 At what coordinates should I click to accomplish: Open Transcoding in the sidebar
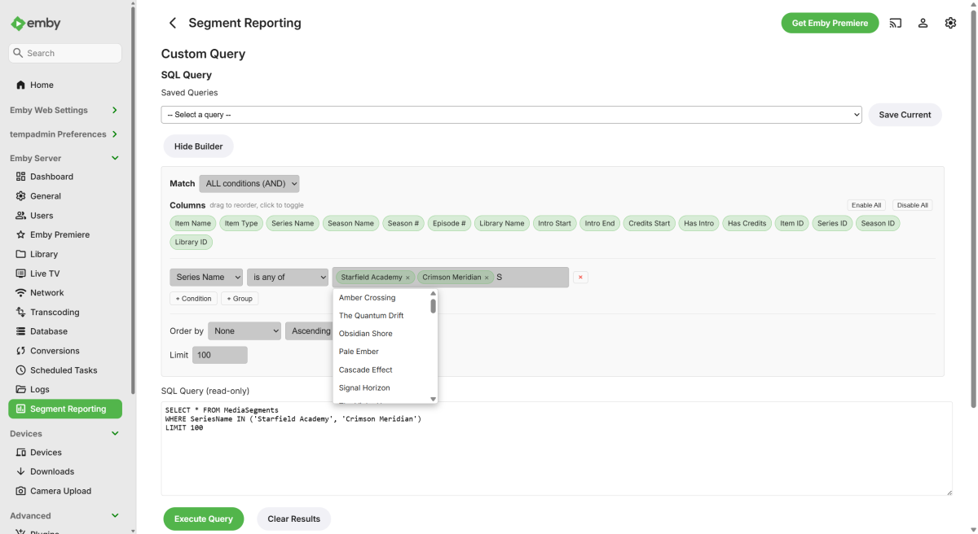55,312
